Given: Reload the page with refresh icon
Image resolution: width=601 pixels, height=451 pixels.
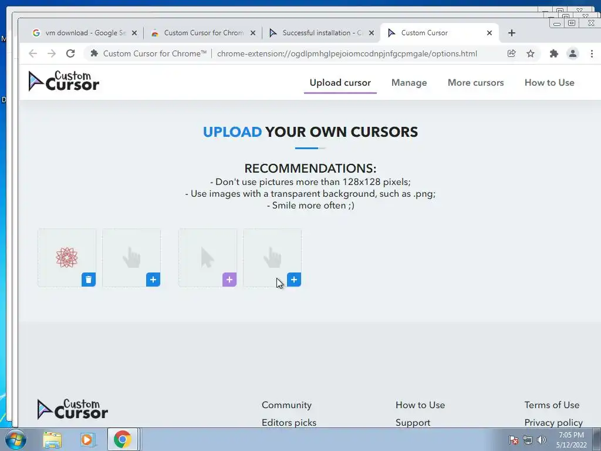Looking at the screenshot, I should click(70, 53).
